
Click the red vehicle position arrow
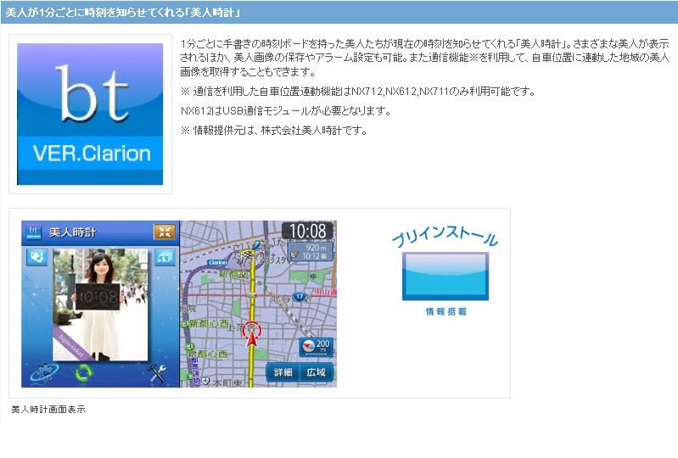point(251,340)
